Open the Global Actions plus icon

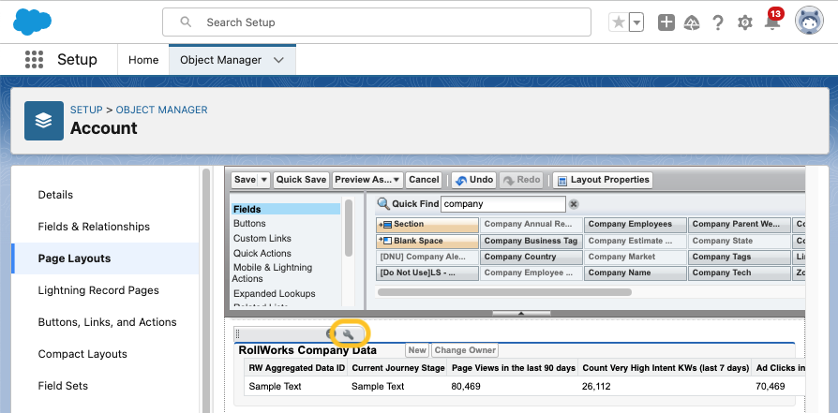[666, 22]
